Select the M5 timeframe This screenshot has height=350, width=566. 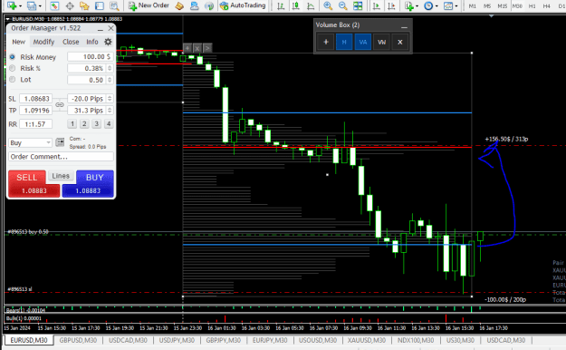487,5
